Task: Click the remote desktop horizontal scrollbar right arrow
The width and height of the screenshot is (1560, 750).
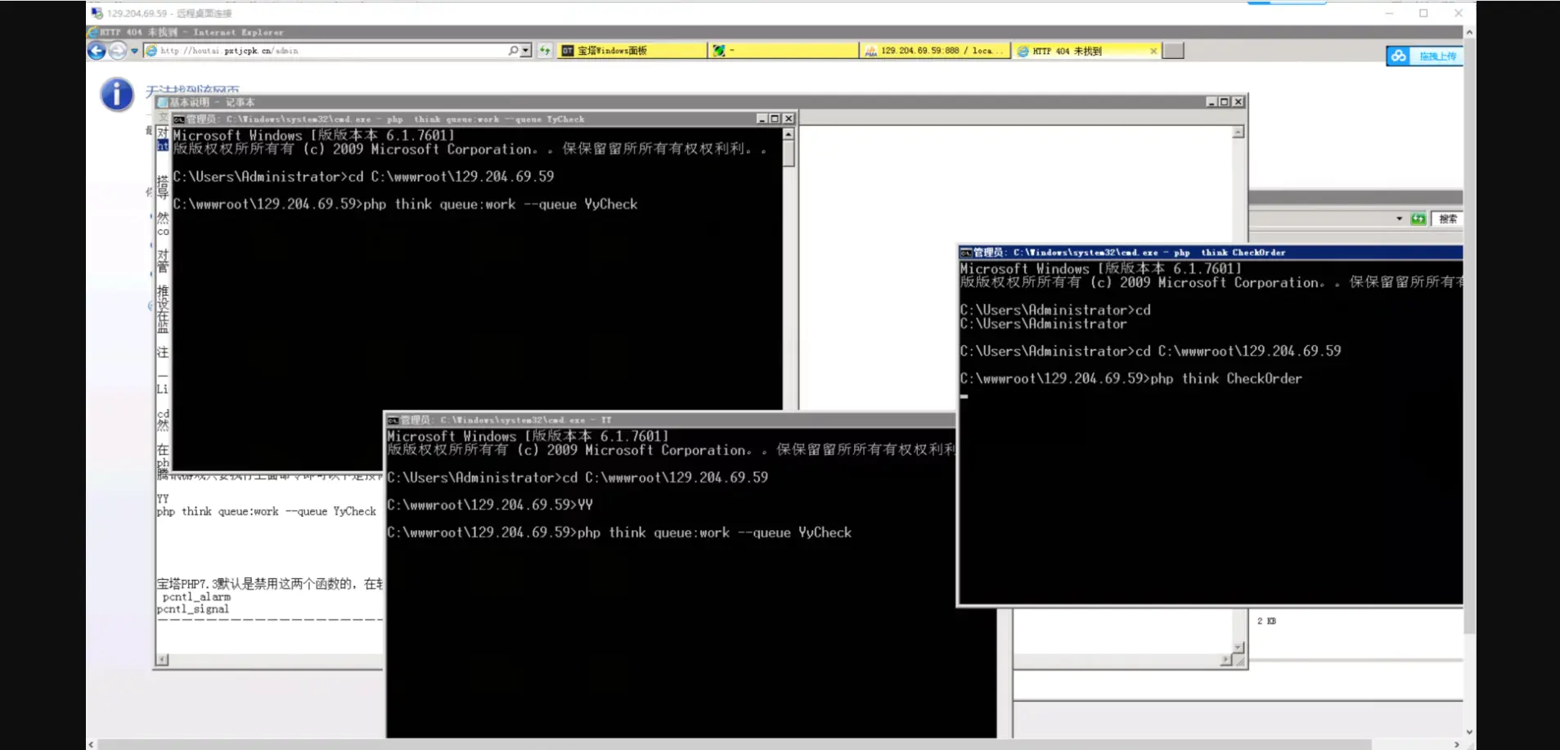Action: pos(1456,744)
